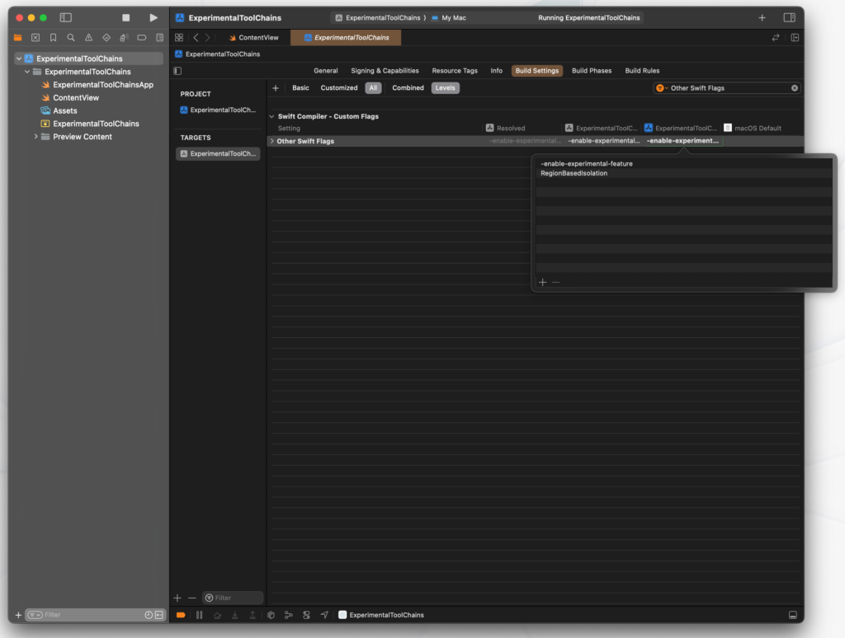The width and height of the screenshot is (845, 638).
Task: Open Debug View Hierarchy icon
Action: [271, 615]
